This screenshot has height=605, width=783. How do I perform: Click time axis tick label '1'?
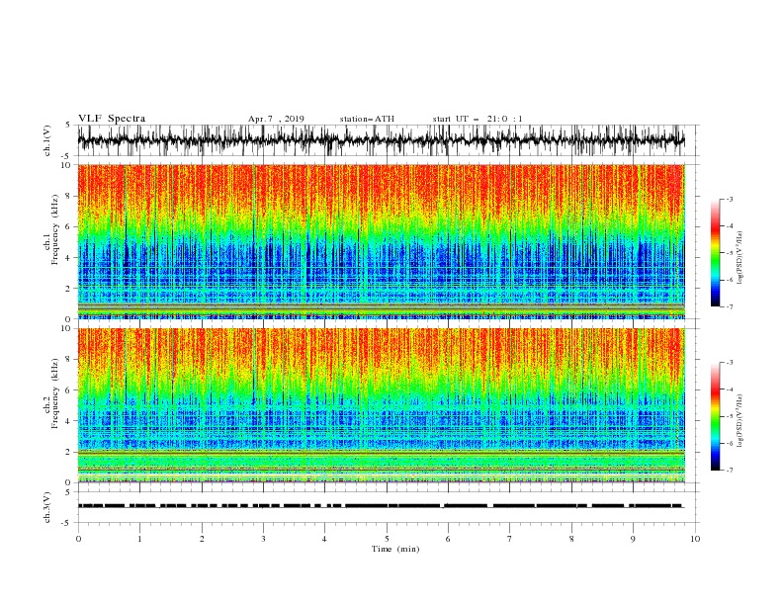139,539
